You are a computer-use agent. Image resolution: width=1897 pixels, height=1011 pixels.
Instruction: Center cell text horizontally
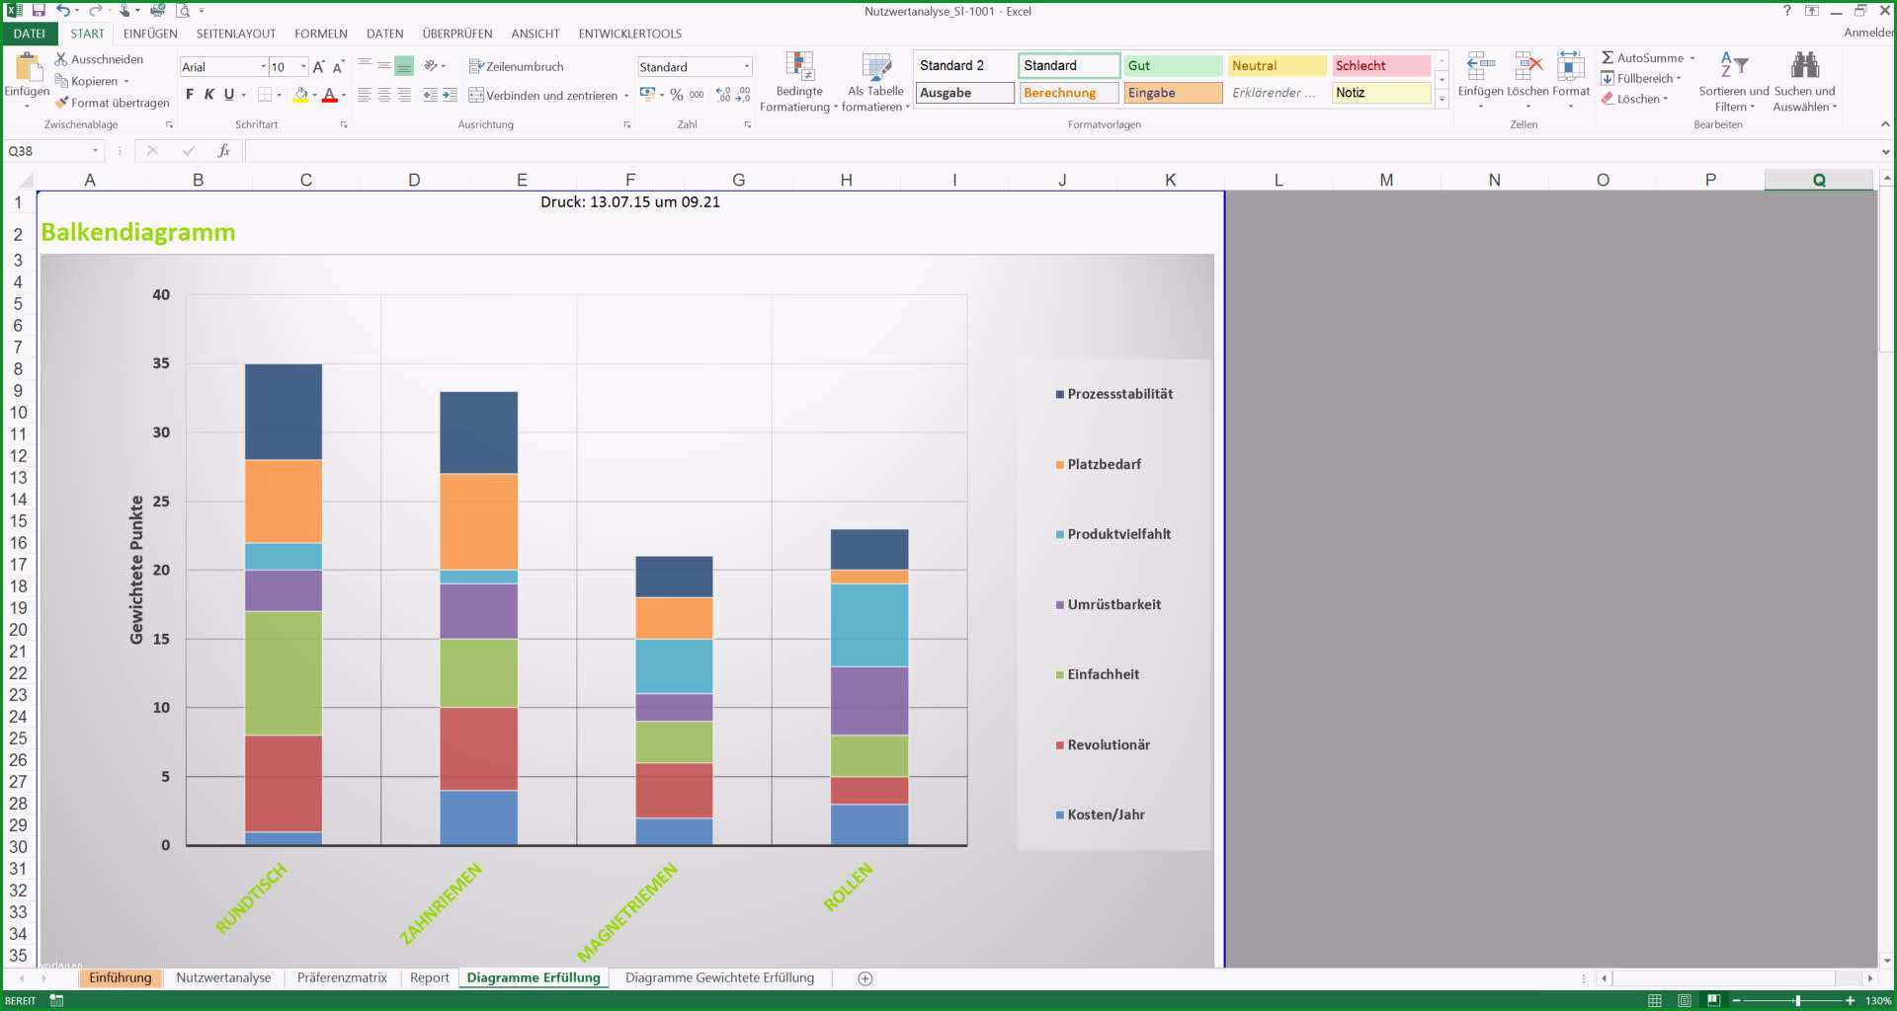(384, 95)
